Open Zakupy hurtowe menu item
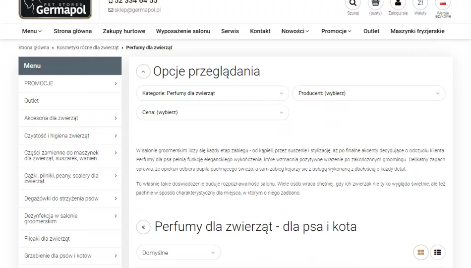 tap(124, 31)
